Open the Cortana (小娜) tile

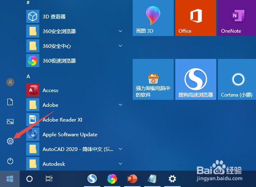237,79
